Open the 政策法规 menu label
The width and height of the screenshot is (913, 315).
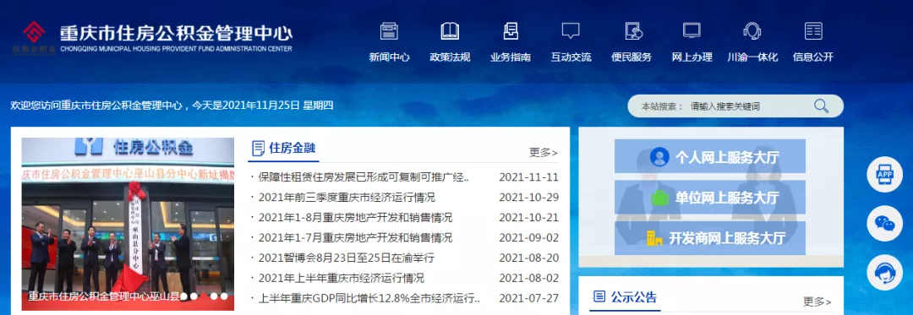pos(450,57)
